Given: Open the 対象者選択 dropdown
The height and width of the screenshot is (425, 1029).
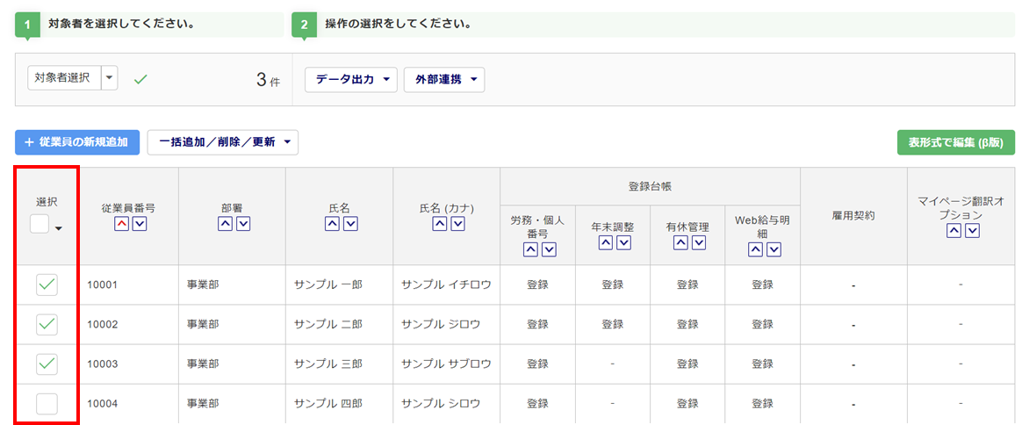Looking at the screenshot, I should point(110,78).
